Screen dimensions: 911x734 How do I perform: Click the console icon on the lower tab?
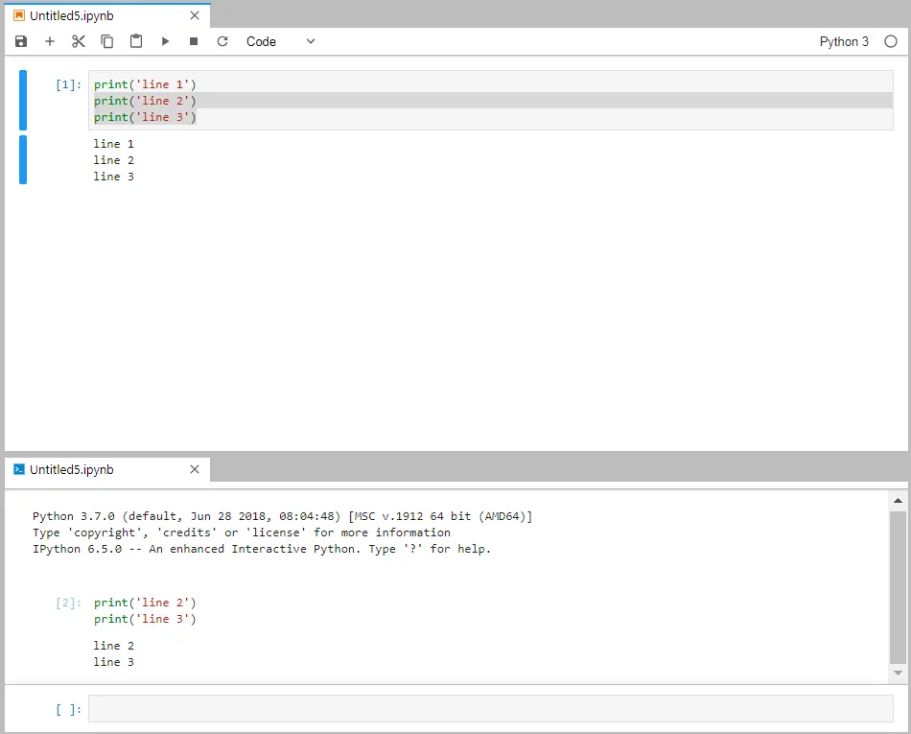pyautogui.click(x=19, y=469)
